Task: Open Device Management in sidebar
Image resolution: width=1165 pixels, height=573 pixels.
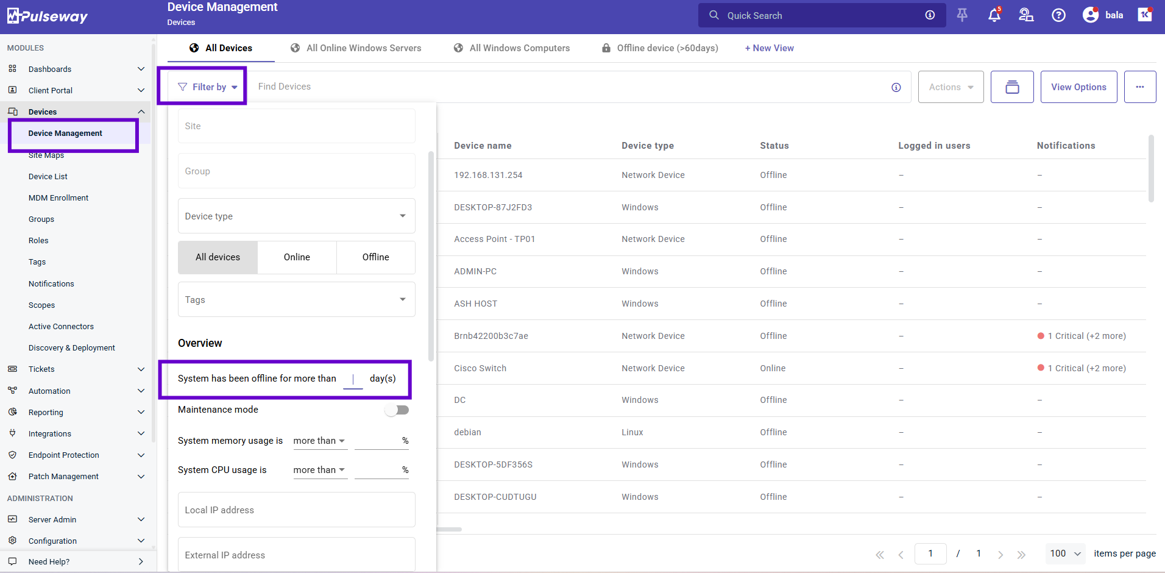Action: click(x=65, y=133)
